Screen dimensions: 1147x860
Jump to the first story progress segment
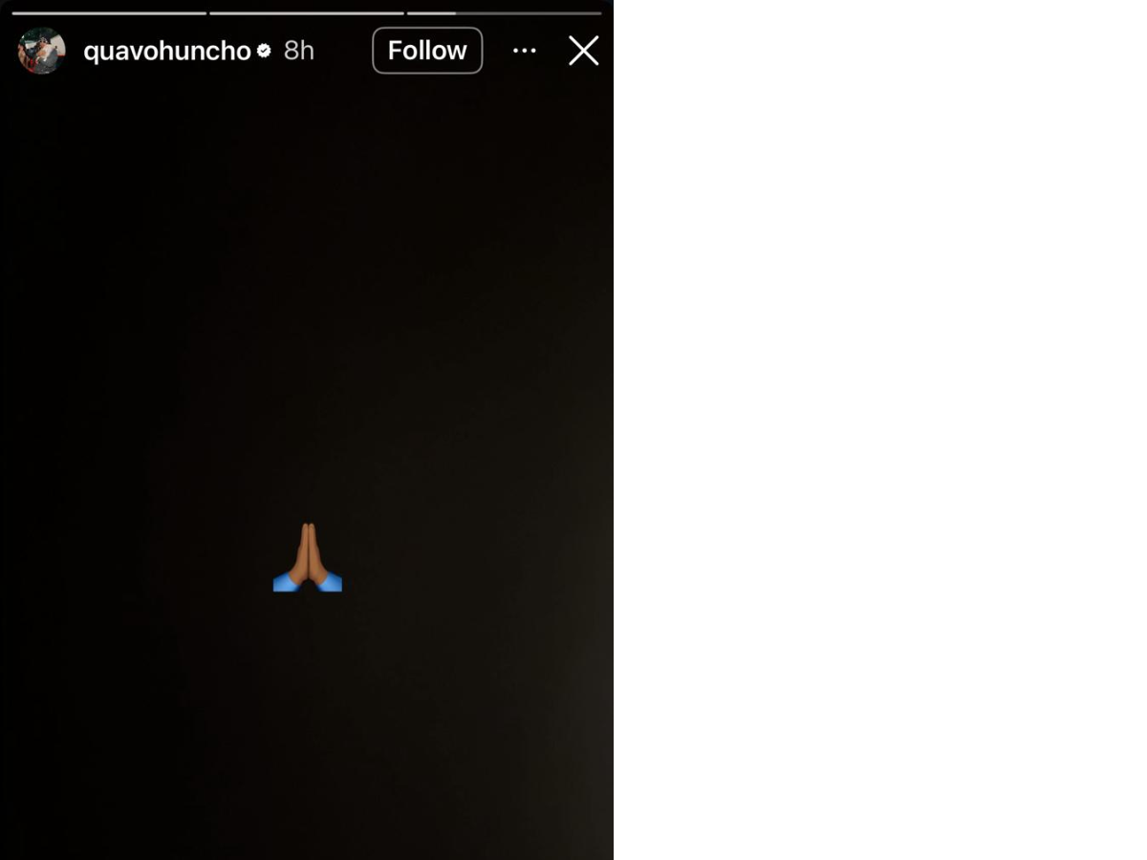(109, 13)
